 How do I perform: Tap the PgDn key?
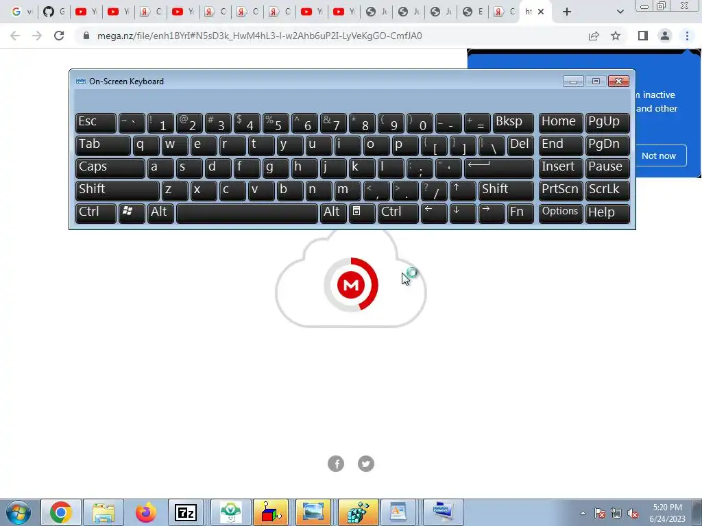click(x=607, y=145)
